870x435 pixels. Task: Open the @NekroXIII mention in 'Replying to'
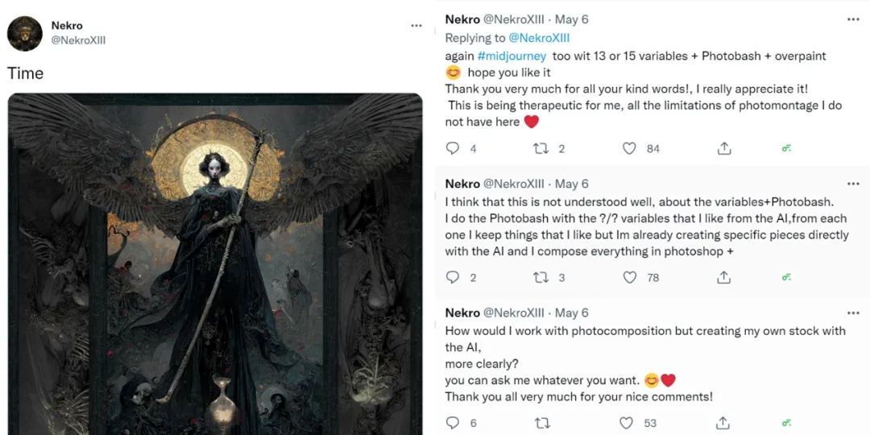pos(539,38)
